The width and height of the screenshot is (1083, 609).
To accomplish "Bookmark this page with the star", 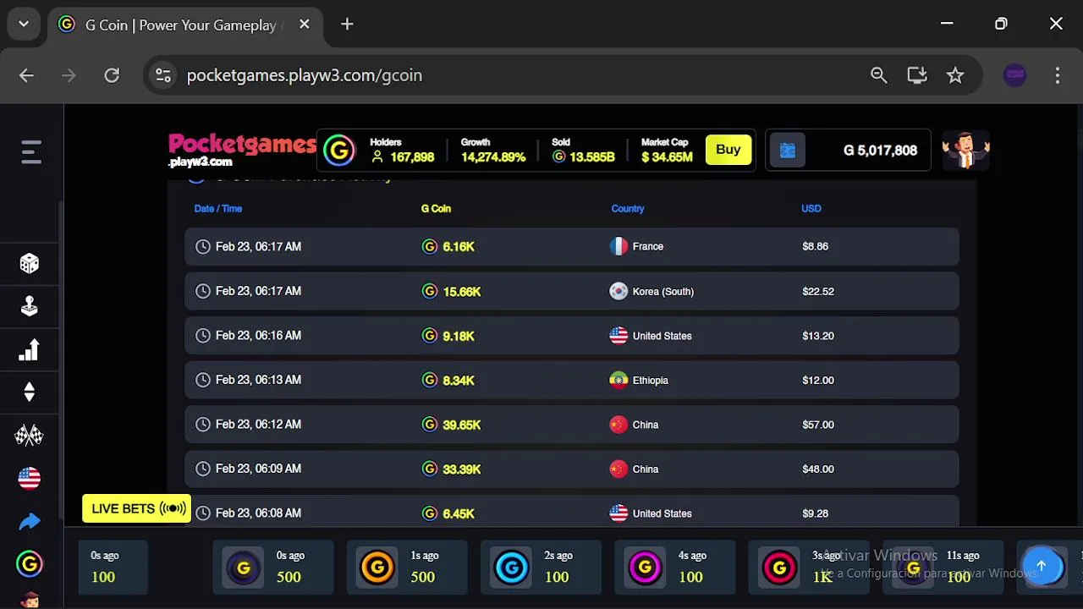I will point(955,75).
